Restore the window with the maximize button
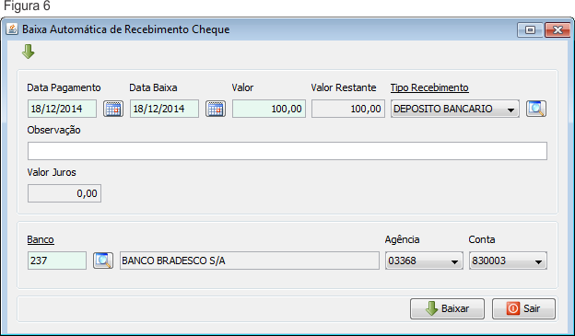This screenshot has height=336, width=575. pos(530,29)
